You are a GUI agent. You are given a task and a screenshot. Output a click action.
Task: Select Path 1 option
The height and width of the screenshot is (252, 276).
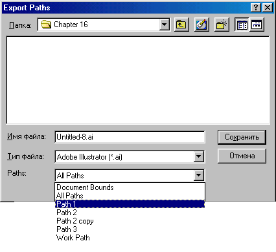(x=130, y=204)
